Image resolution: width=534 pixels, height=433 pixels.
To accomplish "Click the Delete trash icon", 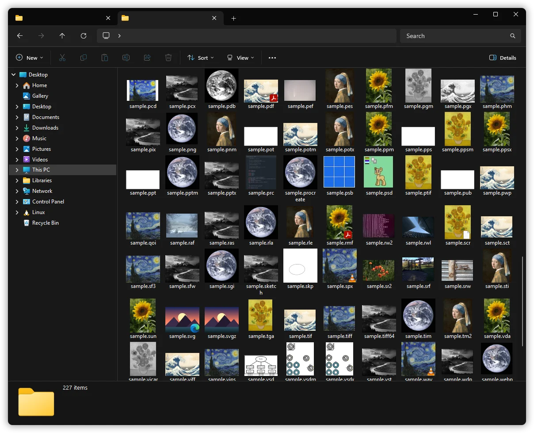I will (168, 58).
